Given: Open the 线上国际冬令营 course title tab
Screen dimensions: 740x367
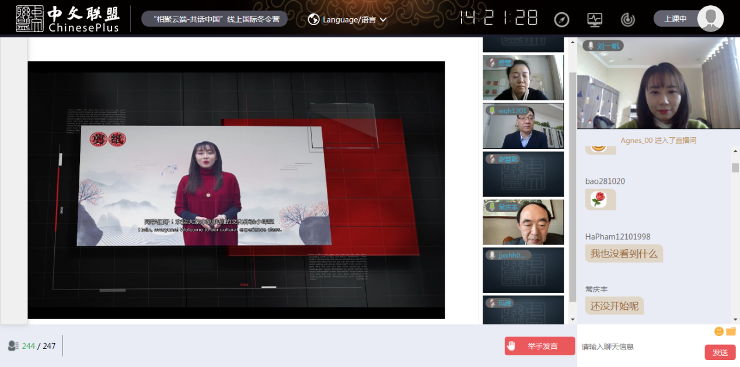Looking at the screenshot, I should pyautogui.click(x=214, y=19).
